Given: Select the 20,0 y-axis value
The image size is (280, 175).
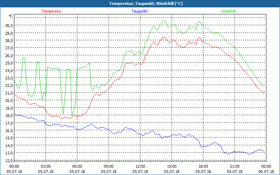Looking at the screenshot, I should tap(9, 100).
